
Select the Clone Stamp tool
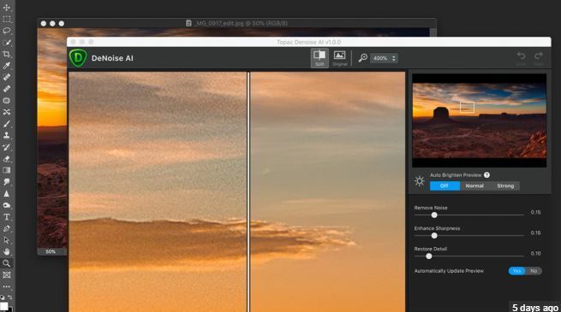(7, 135)
